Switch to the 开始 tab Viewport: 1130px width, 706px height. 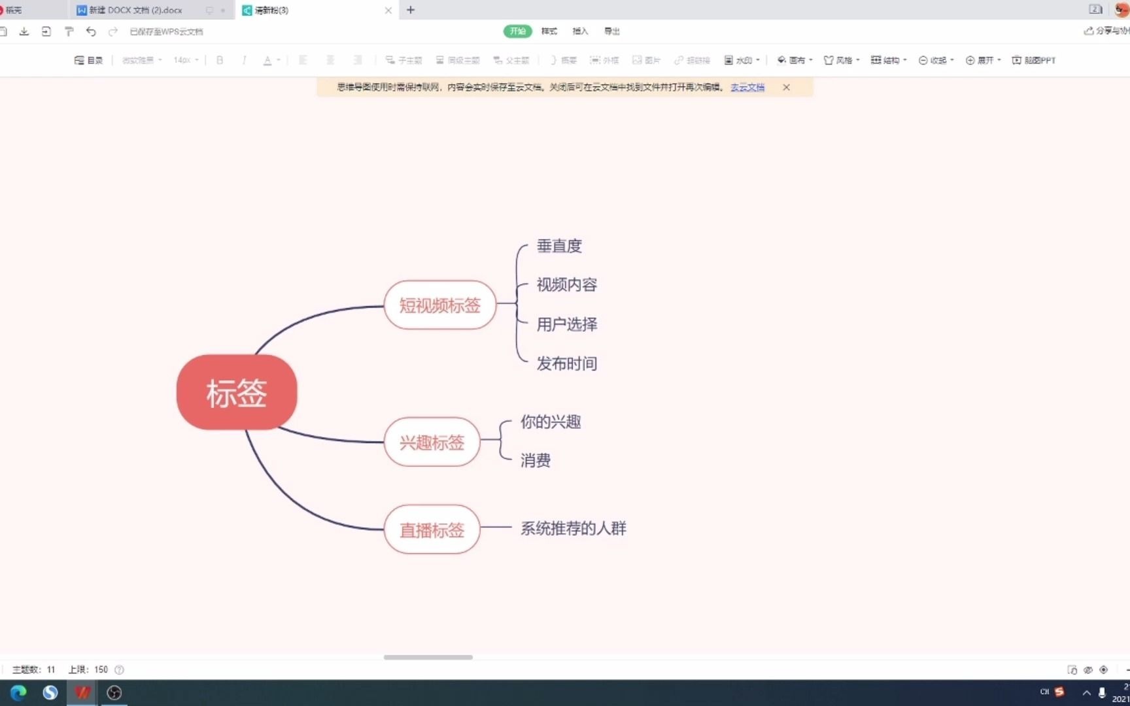pos(518,31)
